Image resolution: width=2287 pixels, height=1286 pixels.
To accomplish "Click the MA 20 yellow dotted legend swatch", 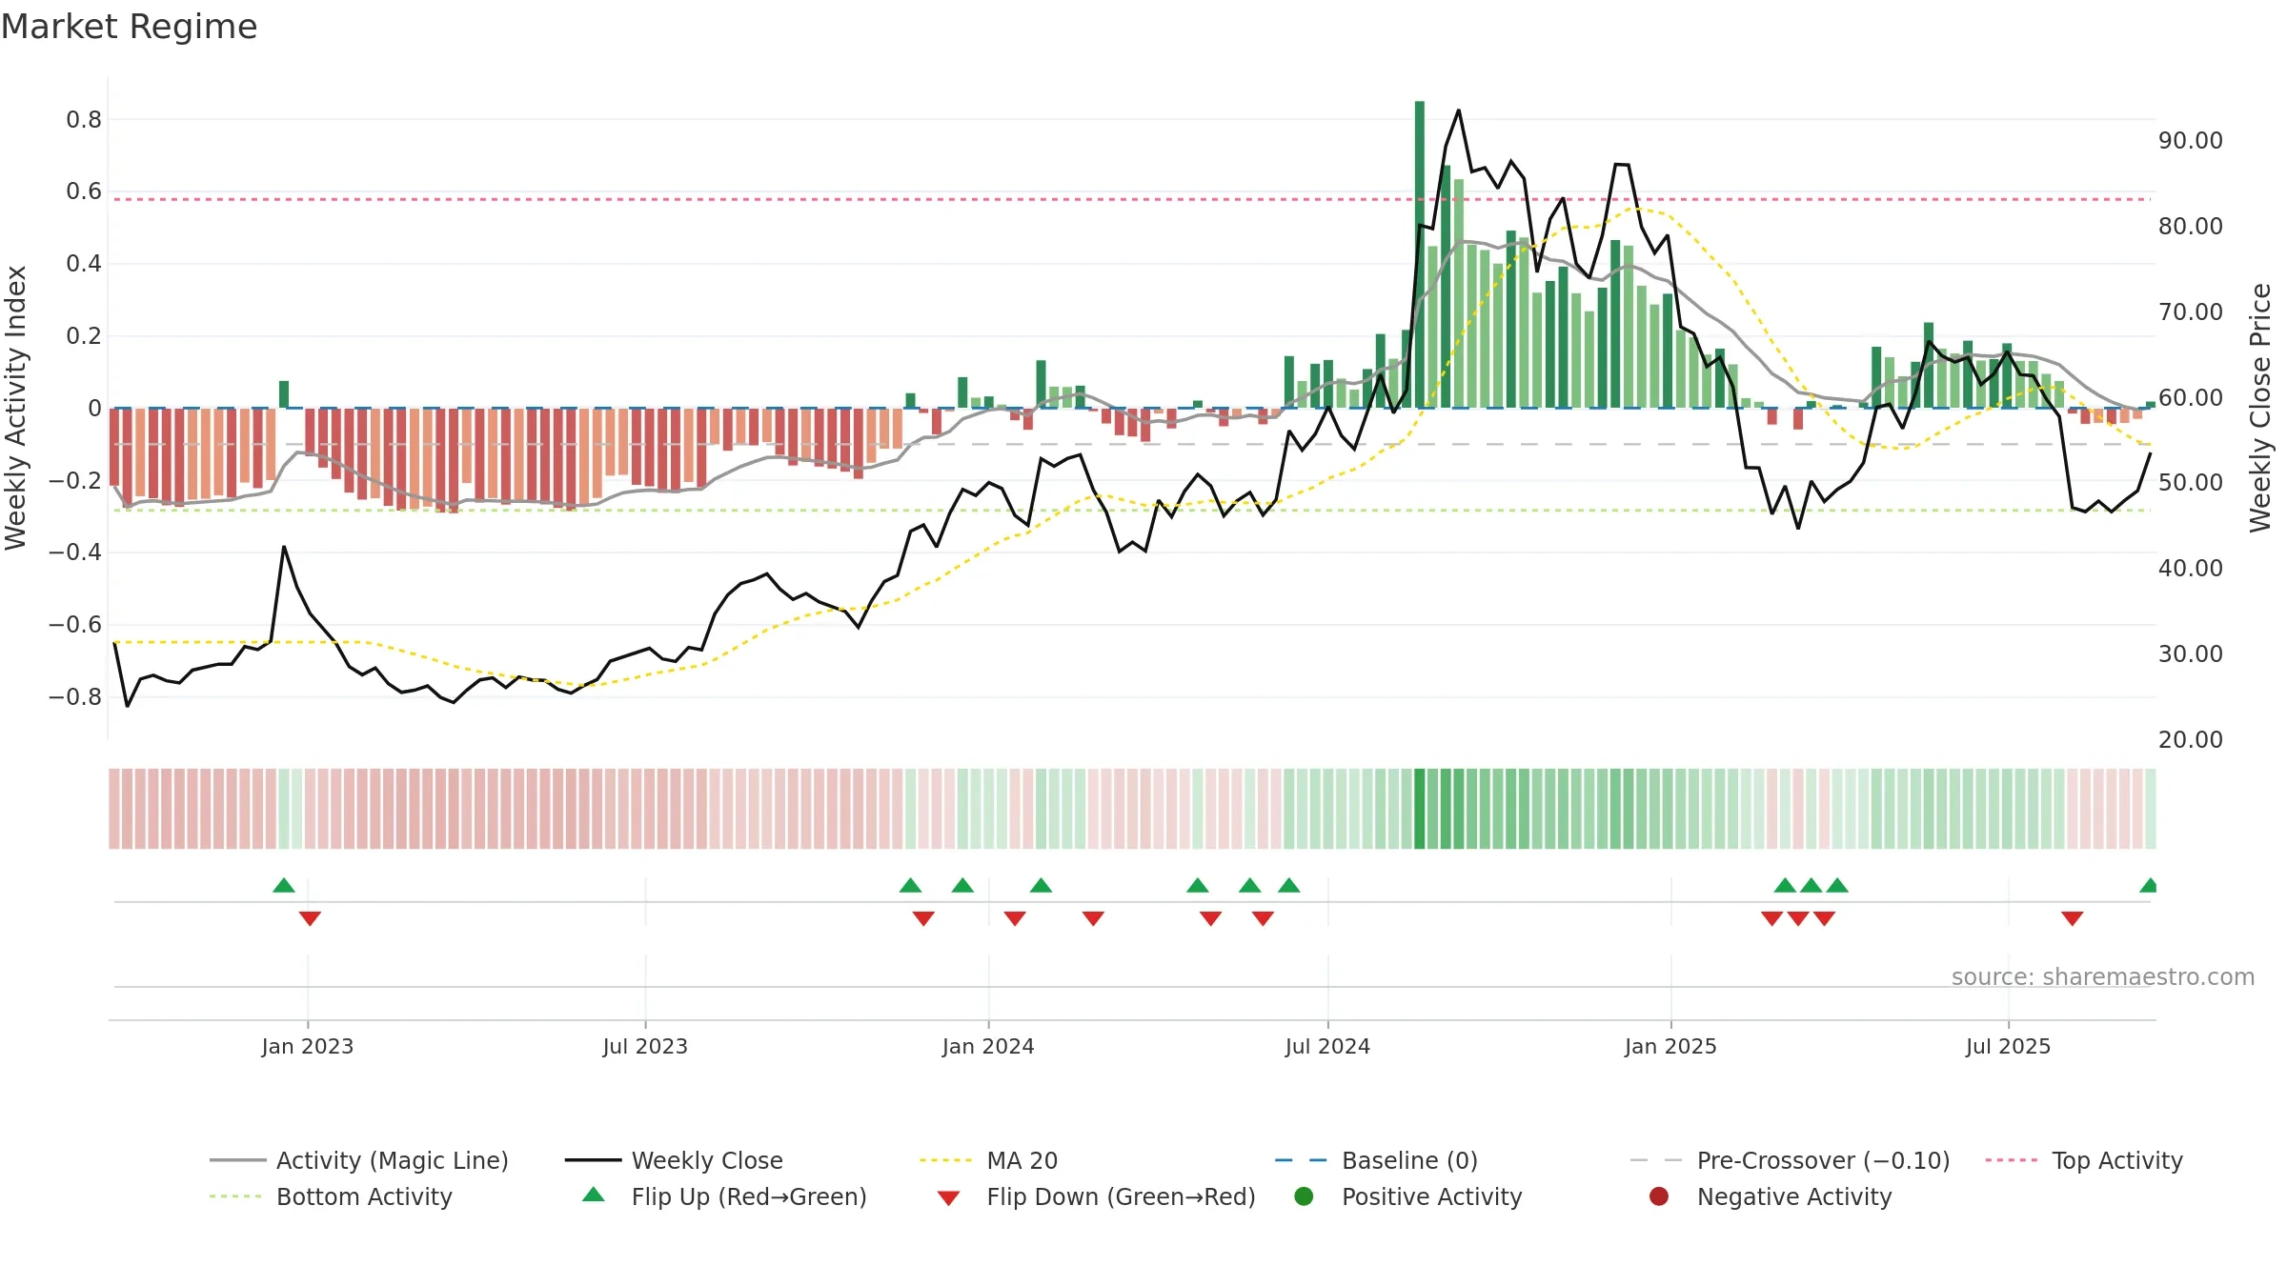I will click(x=945, y=1160).
